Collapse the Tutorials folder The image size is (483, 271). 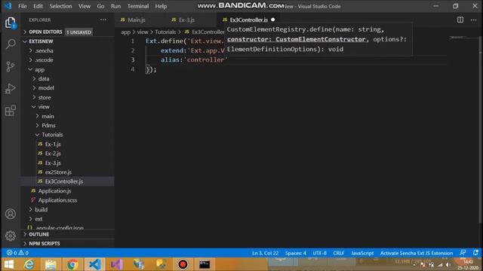click(x=52, y=135)
